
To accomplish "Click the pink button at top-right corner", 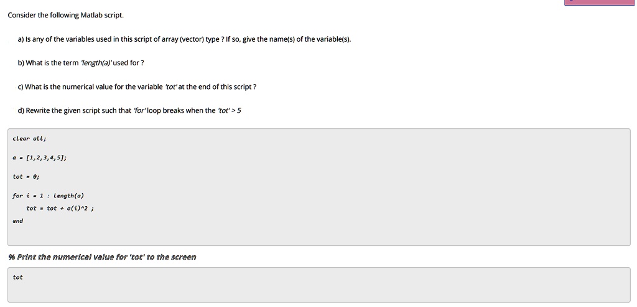I will (x=599, y=2).
